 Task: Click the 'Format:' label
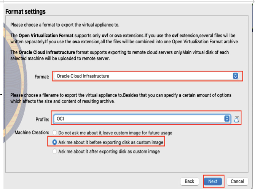point(42,77)
